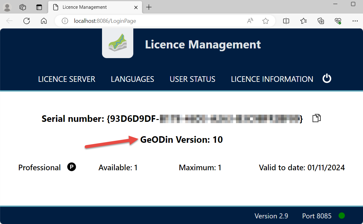This screenshot has height=224, width=363.
Task: Click the 'Professional' licence label
Action: [39, 167]
